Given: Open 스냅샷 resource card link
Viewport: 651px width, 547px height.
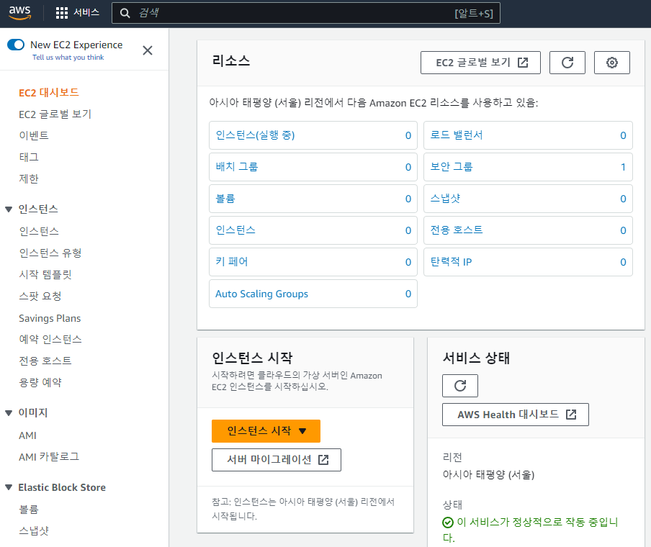Looking at the screenshot, I should (445, 199).
